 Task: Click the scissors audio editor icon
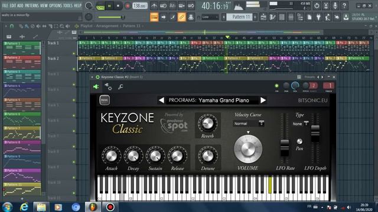pos(325,6)
